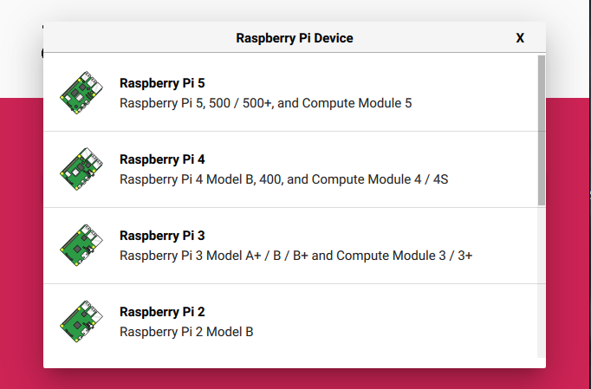Click the Raspberry Pi 5 board icon
The height and width of the screenshot is (389, 591).
coord(81,93)
